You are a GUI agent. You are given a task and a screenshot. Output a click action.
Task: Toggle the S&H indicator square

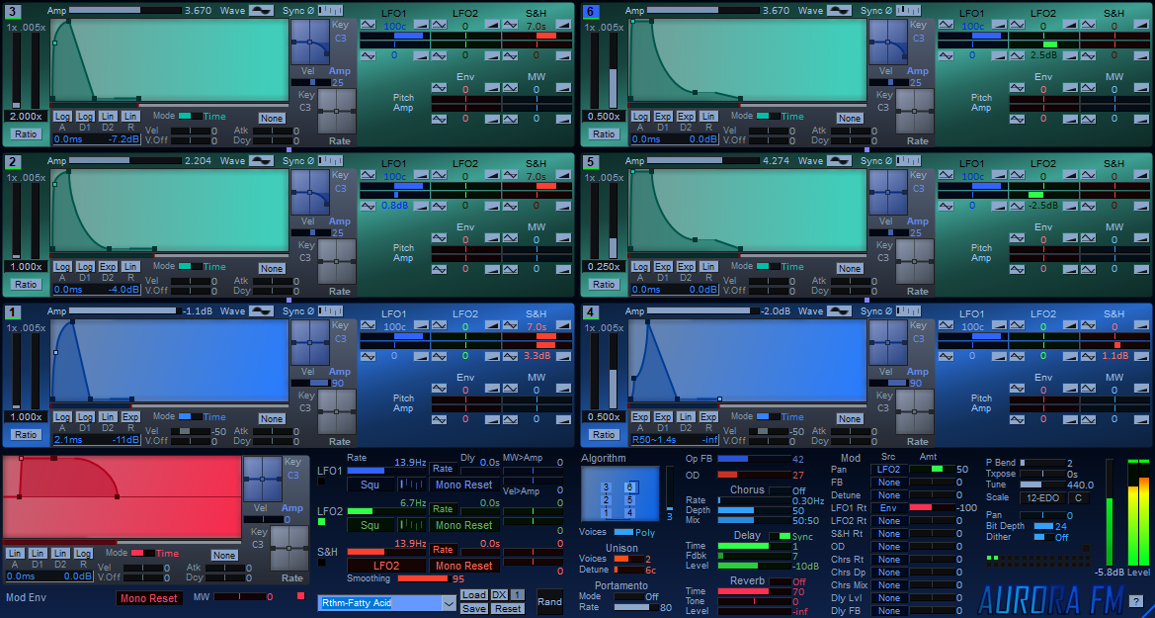click(x=321, y=562)
